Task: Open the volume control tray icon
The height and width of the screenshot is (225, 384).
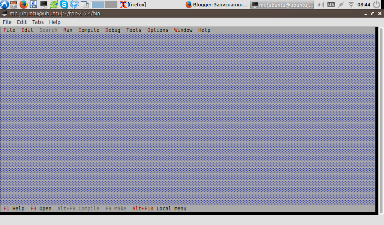Action: 321,4
